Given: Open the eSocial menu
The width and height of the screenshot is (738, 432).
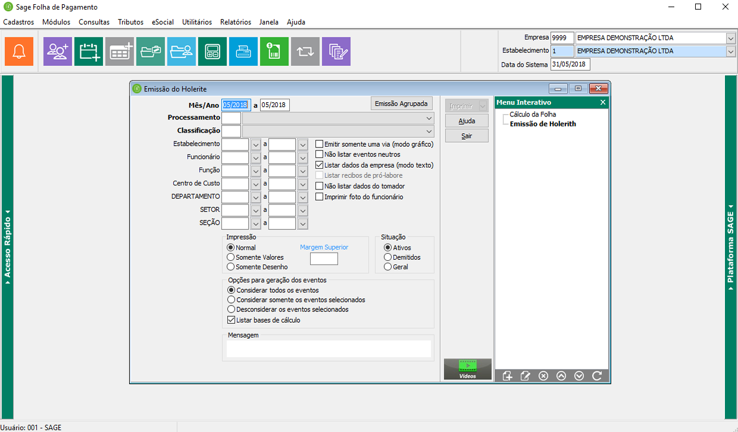Looking at the screenshot, I should [x=162, y=22].
